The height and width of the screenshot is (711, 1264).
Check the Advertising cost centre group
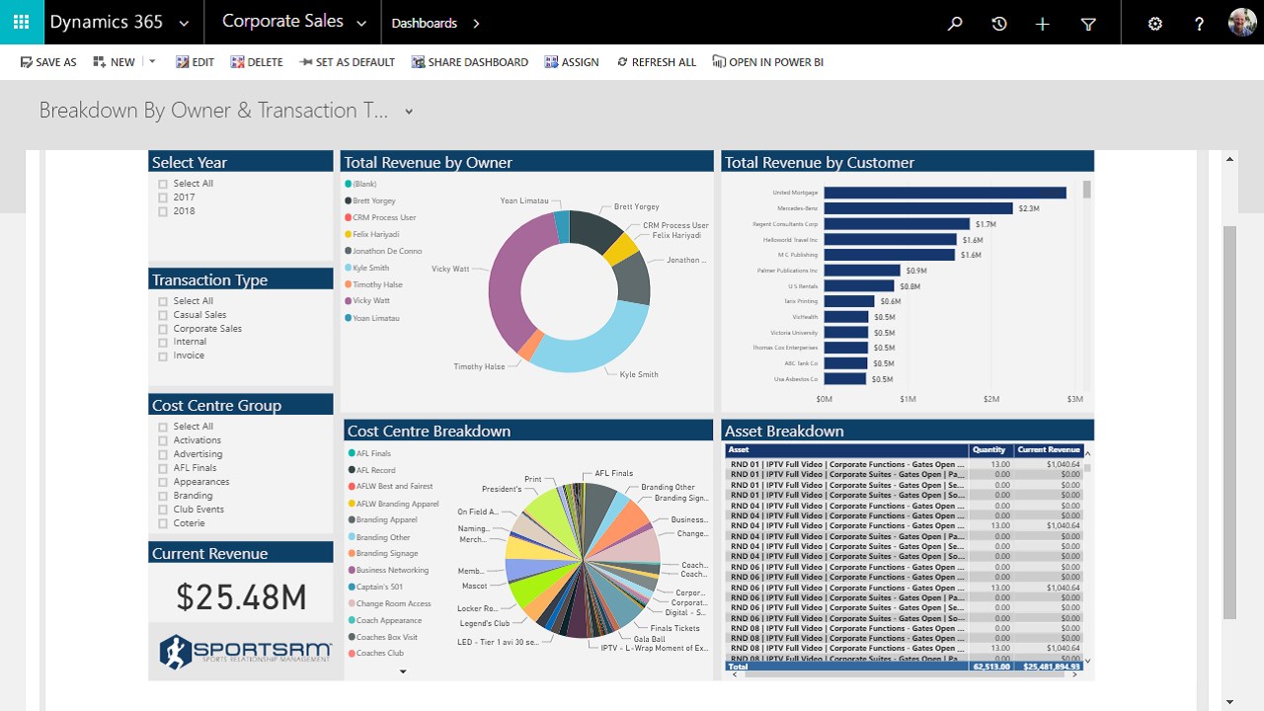[163, 454]
